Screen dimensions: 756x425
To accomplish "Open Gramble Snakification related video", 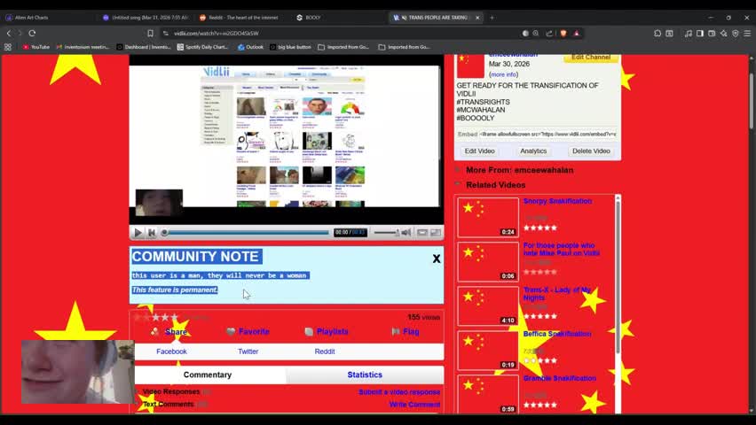I will 559,378.
